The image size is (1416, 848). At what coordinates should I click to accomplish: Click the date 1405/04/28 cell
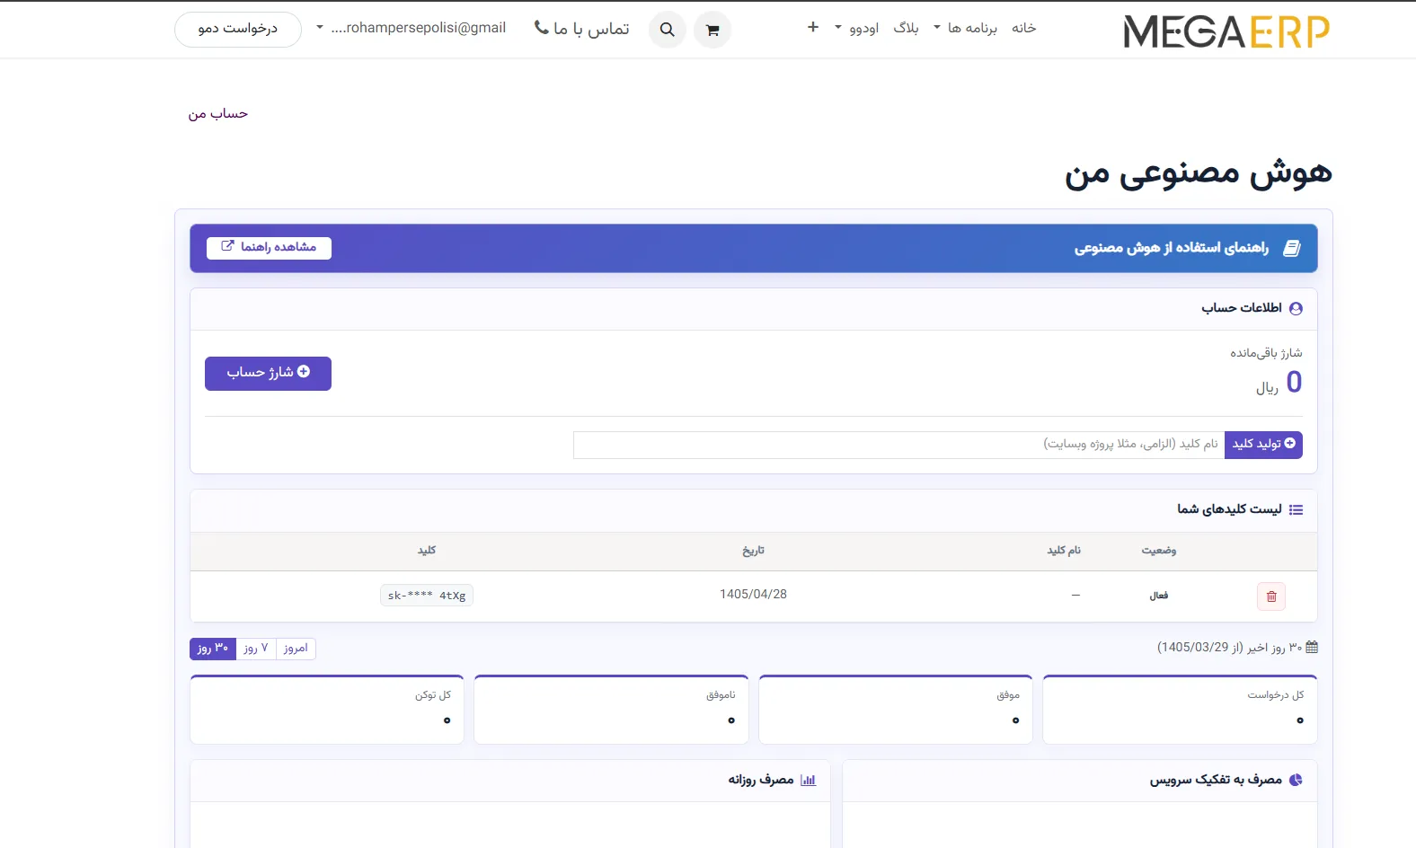click(x=753, y=595)
